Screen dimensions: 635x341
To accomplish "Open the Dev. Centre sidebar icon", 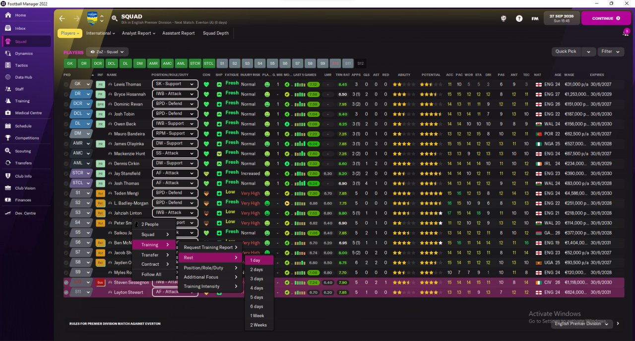I will [8, 213].
